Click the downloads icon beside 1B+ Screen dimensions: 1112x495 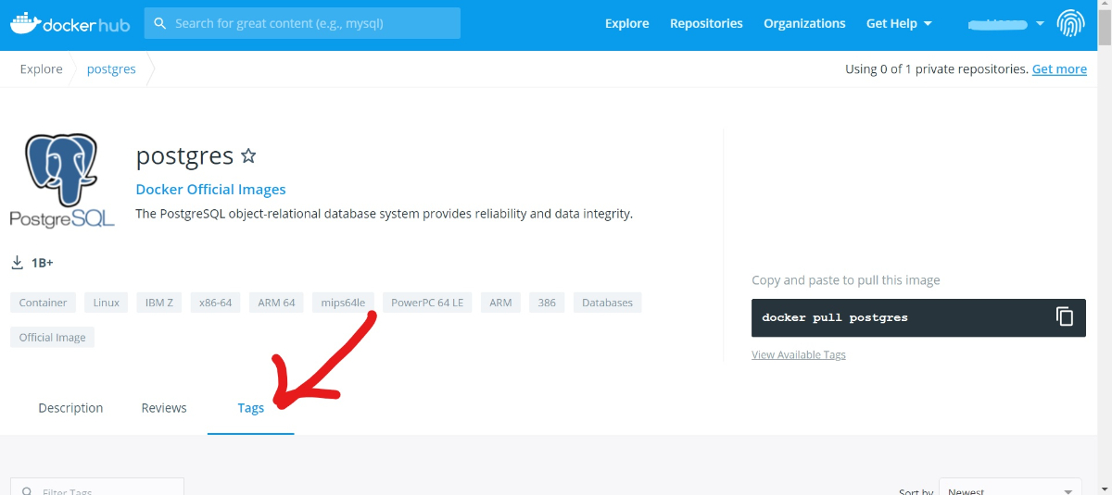click(x=17, y=263)
